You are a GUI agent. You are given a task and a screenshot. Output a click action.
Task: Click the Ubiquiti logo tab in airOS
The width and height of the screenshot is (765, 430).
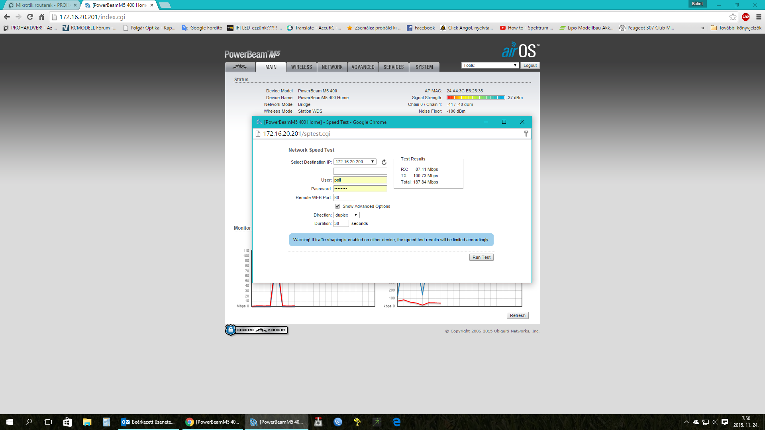(x=240, y=67)
